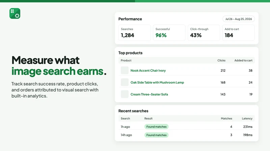The image size is (270, 151).
Task: Click the Latency column header
Action: tap(247, 118)
